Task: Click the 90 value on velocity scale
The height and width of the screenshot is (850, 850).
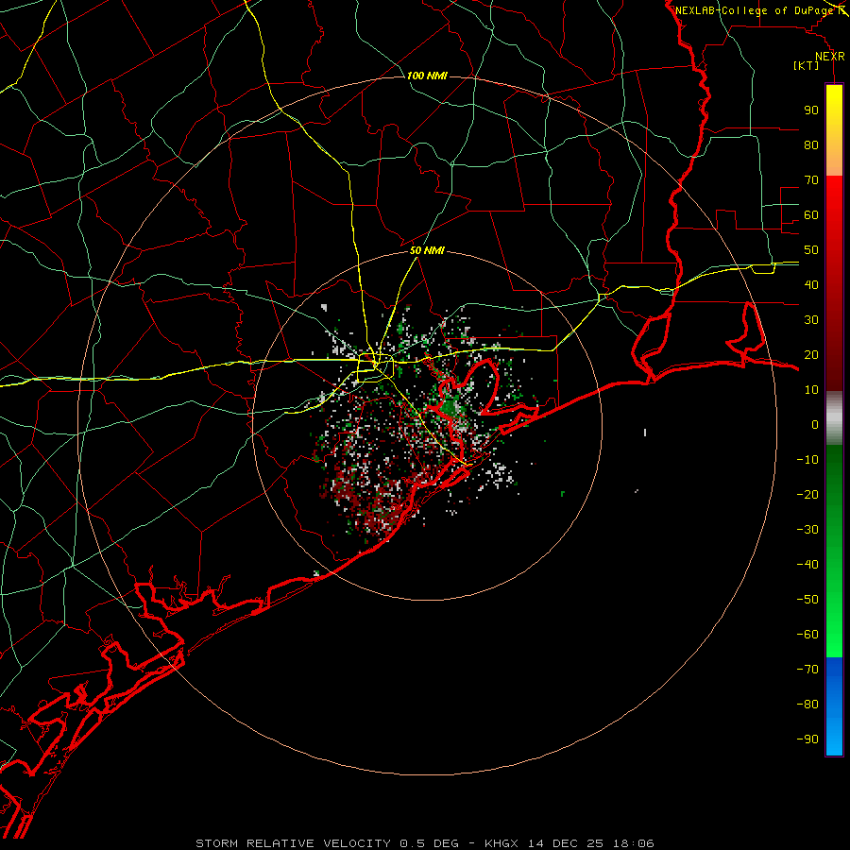Action: coord(811,110)
